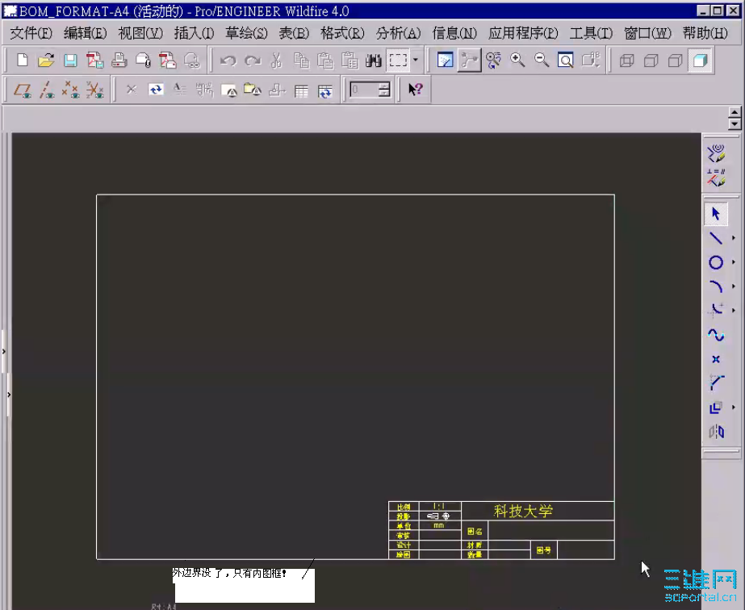Select the shaded display icon
Image resolution: width=745 pixels, height=610 pixels.
(701, 61)
